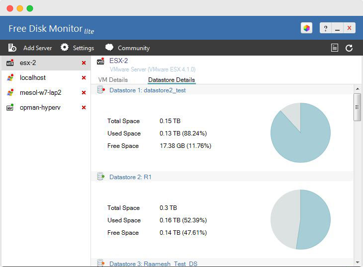
Task: Click the scrollbar down arrow
Action: pos(358,263)
